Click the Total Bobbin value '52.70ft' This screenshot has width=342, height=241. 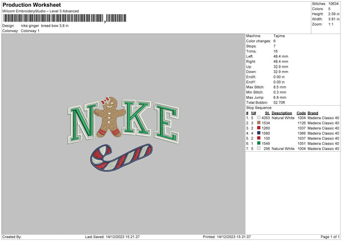[x=279, y=102]
